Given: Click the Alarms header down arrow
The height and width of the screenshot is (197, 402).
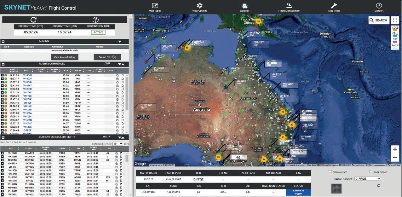Looking at the screenshot, I should (x=120, y=41).
